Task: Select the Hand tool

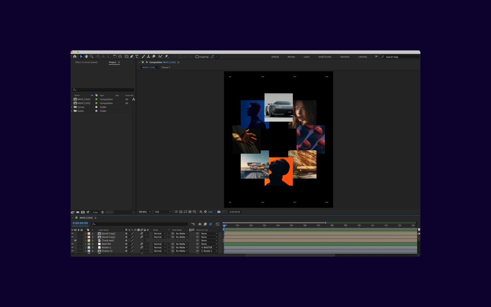Action: tap(86, 57)
